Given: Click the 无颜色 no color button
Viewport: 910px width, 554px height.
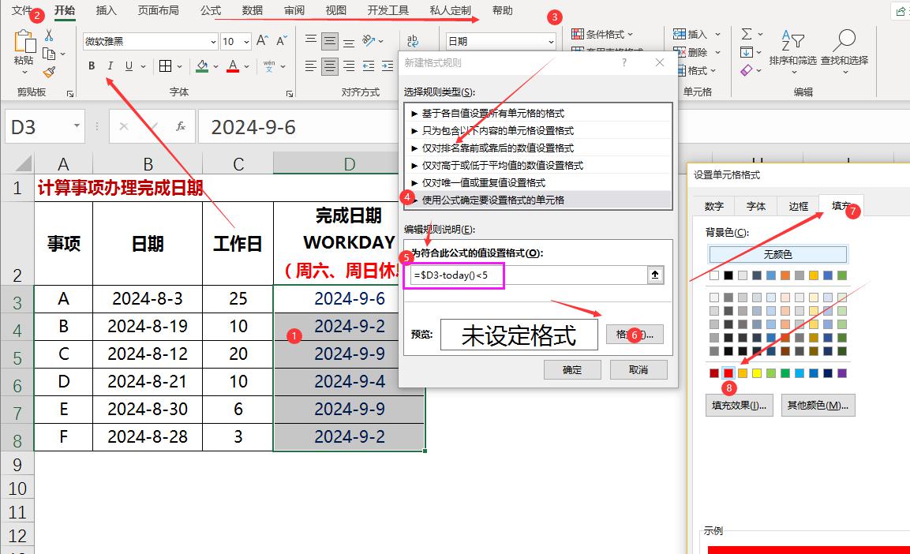Looking at the screenshot, I should coord(777,254).
